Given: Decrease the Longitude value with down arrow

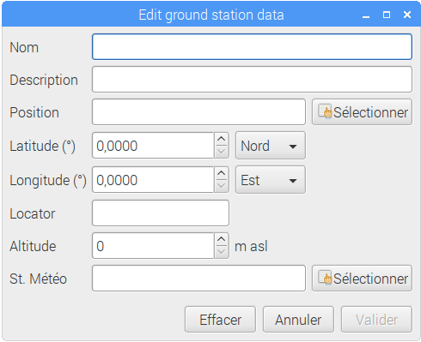Looking at the screenshot, I should (222, 186).
